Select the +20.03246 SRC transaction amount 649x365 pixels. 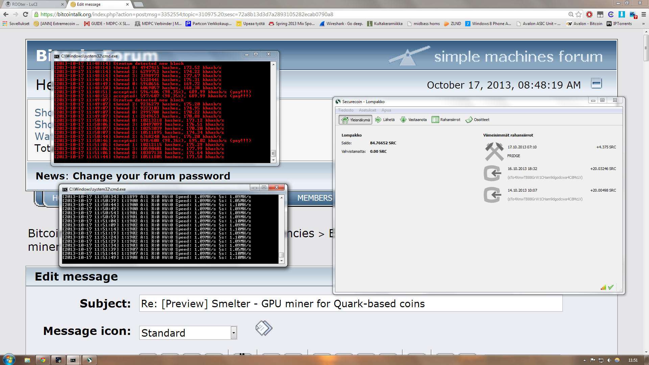click(x=603, y=169)
